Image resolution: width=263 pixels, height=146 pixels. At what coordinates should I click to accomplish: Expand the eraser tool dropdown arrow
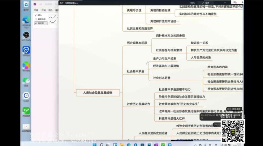[46, 23]
